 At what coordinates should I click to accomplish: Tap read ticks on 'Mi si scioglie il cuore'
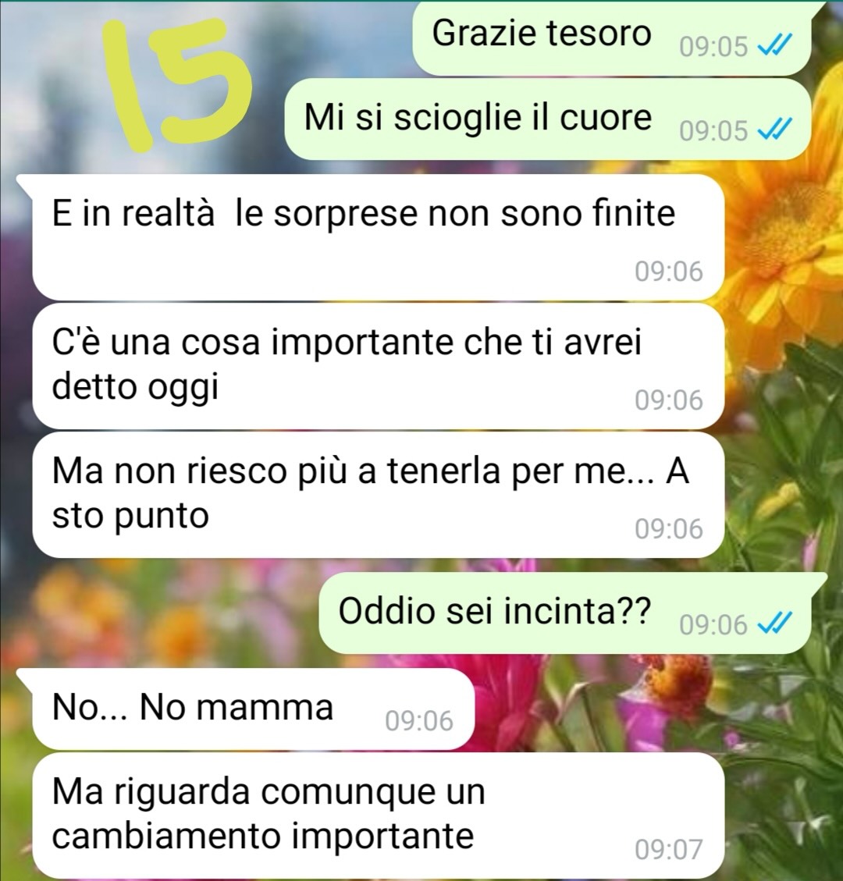(x=775, y=130)
